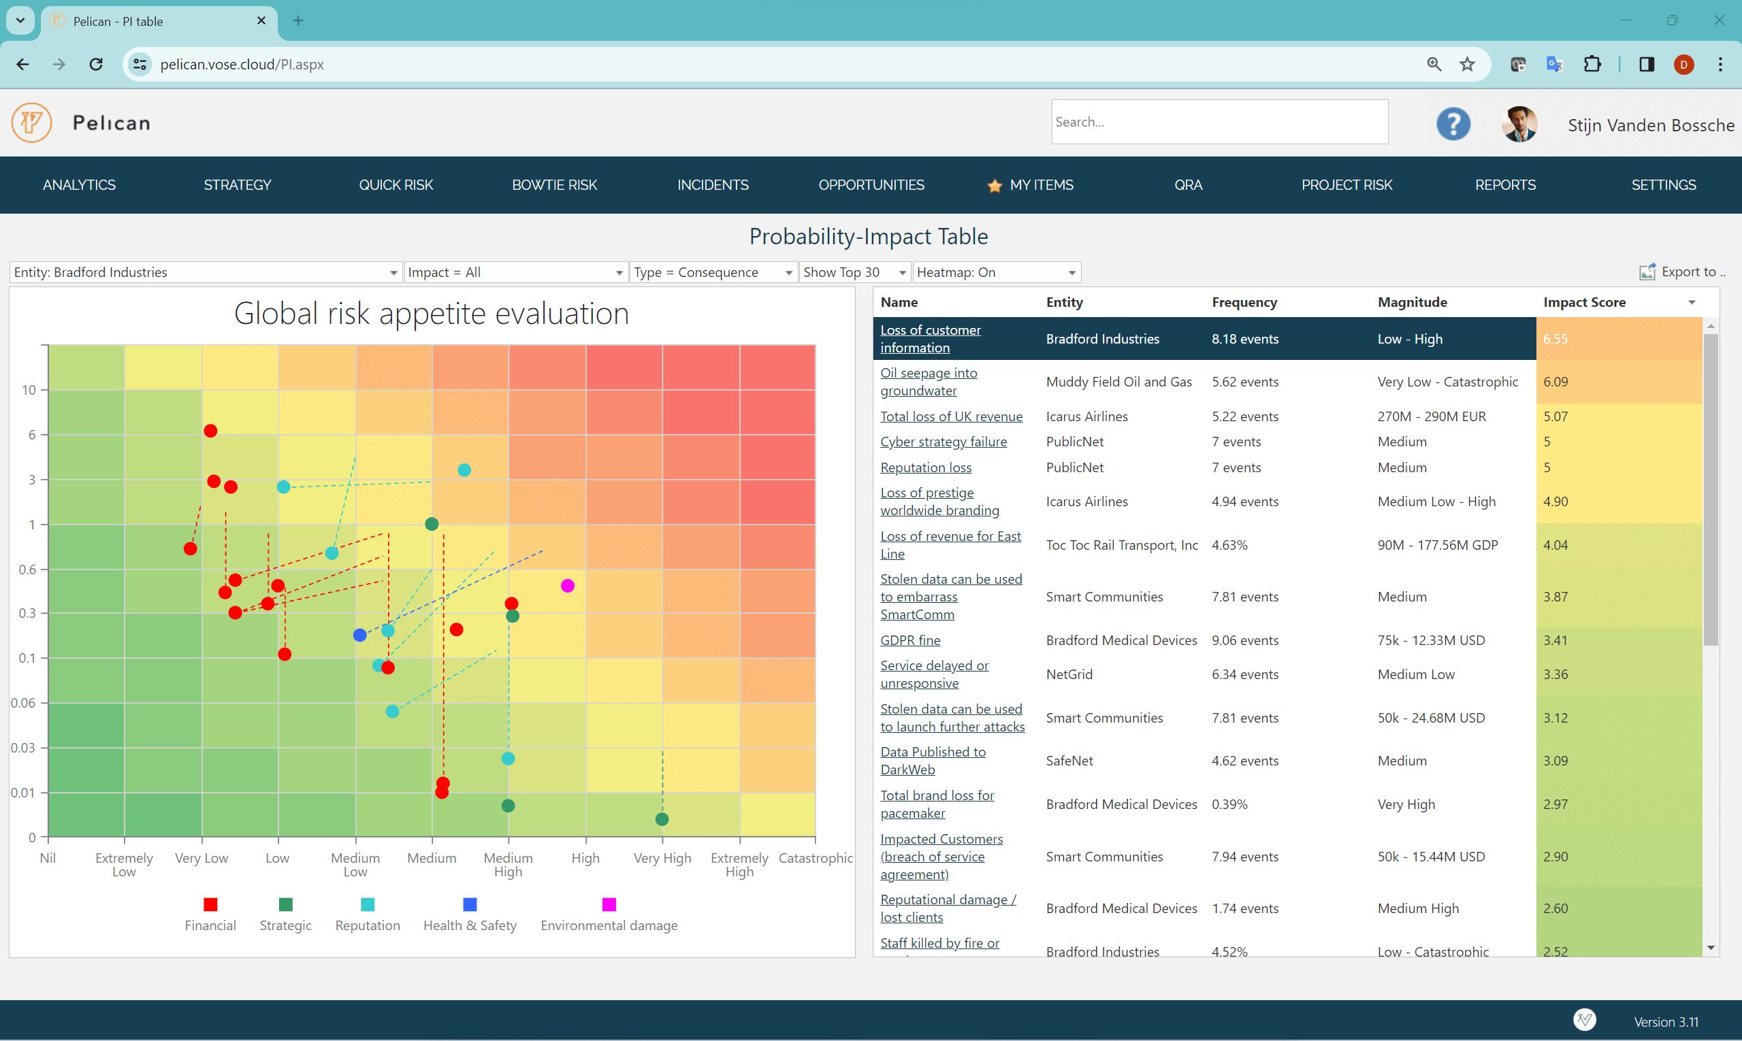Bookmark the page using the star icon
1742x1041 pixels.
(1467, 64)
